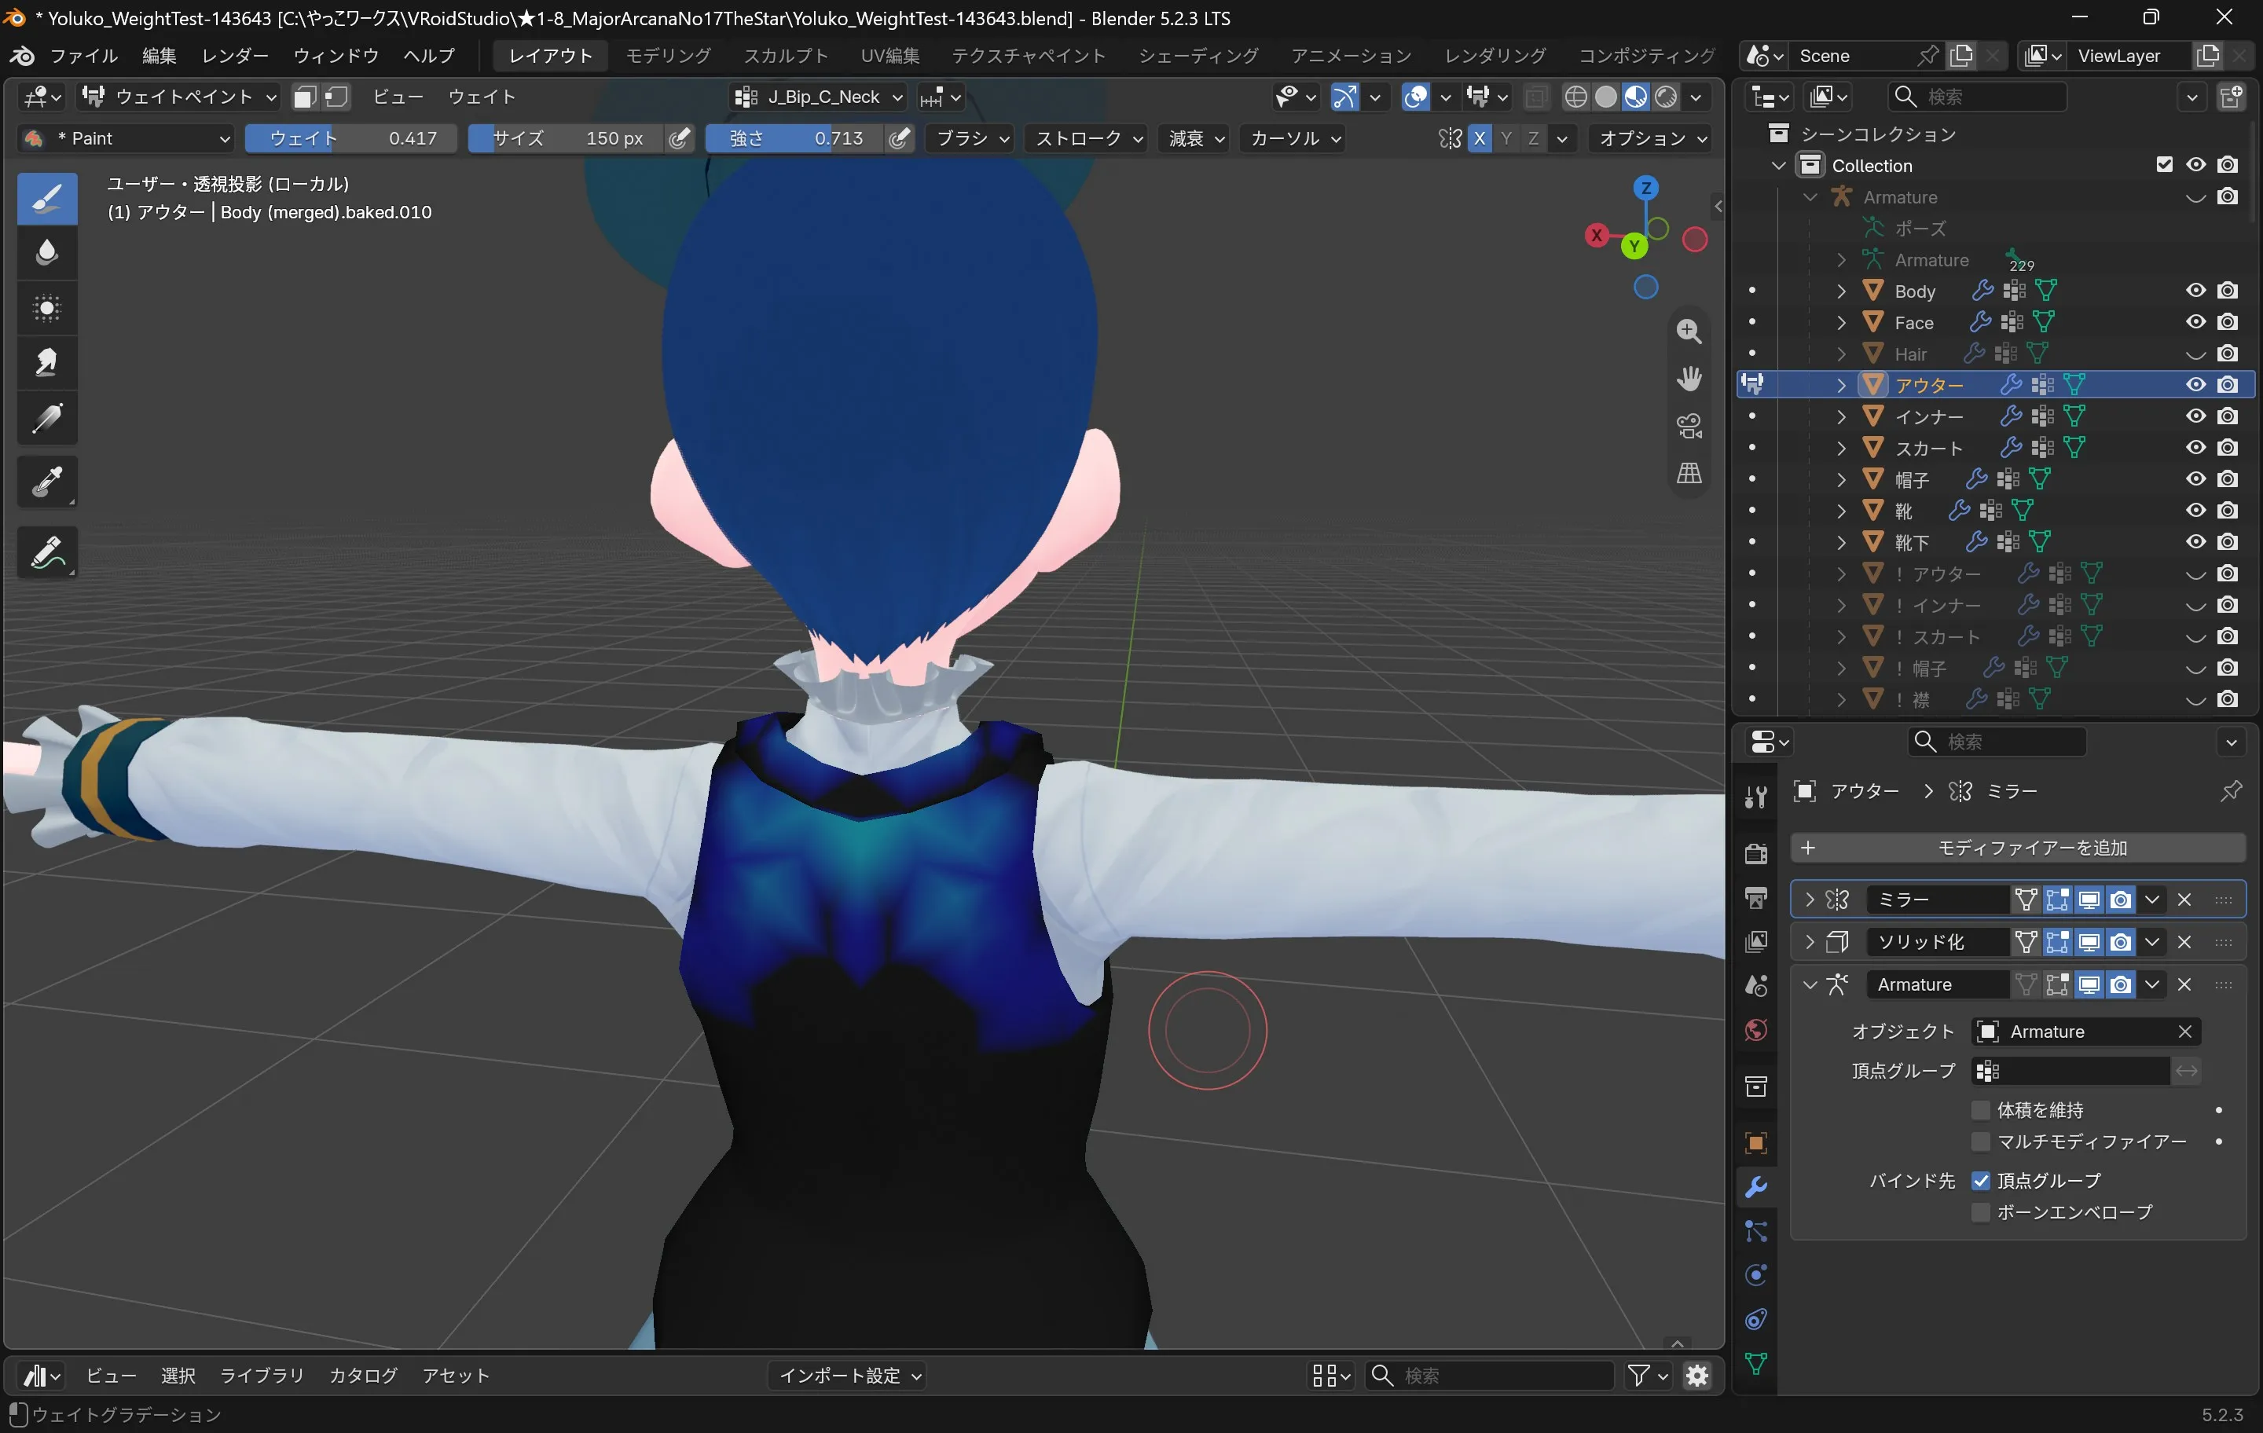This screenshot has width=2263, height=1433.
Task: Expand the Face object in outliner
Action: pyautogui.click(x=1840, y=322)
